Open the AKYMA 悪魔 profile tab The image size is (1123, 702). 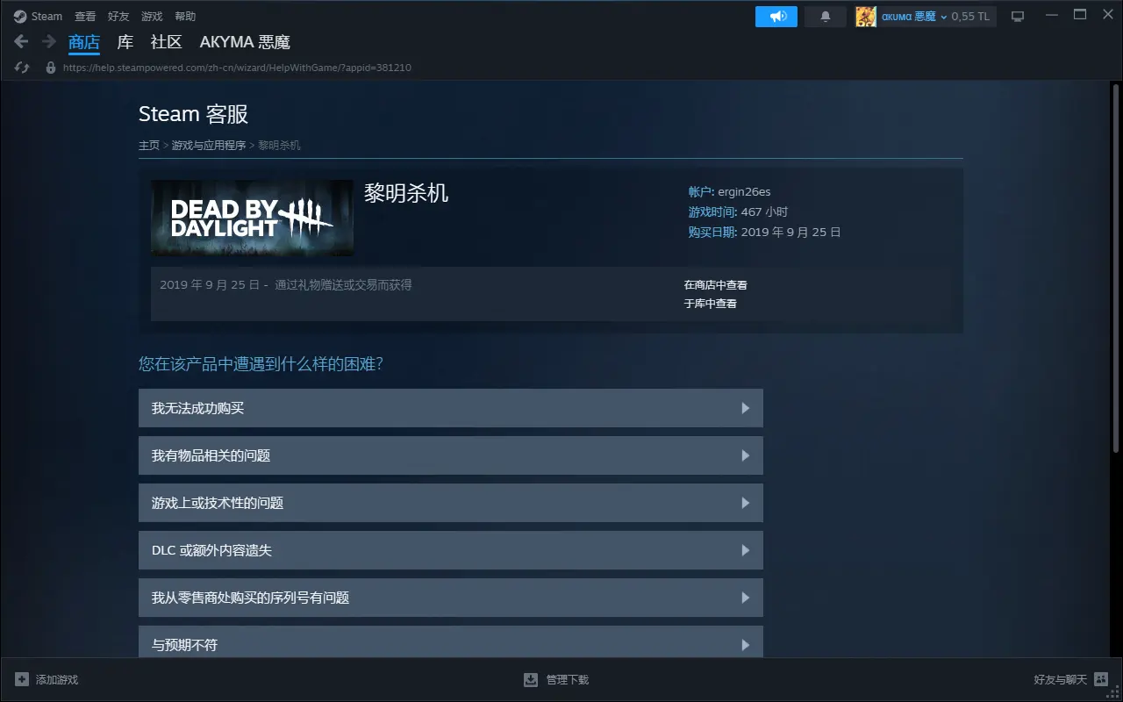(x=245, y=42)
